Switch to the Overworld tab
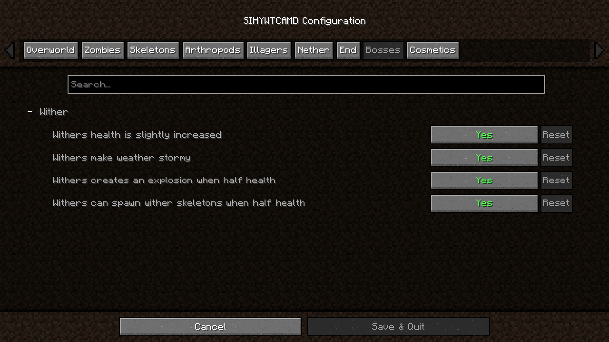This screenshot has width=609, height=342. (x=50, y=50)
